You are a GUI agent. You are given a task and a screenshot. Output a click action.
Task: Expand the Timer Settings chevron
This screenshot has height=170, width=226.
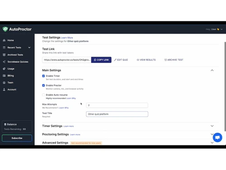(x=212, y=126)
